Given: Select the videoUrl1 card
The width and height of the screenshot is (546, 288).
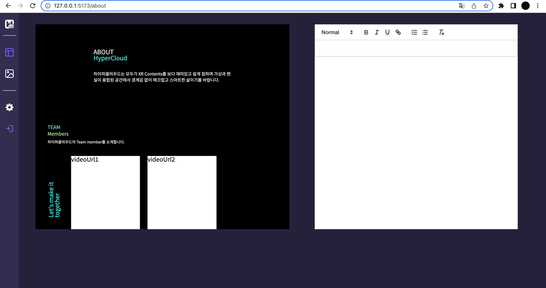Looking at the screenshot, I should [105, 192].
